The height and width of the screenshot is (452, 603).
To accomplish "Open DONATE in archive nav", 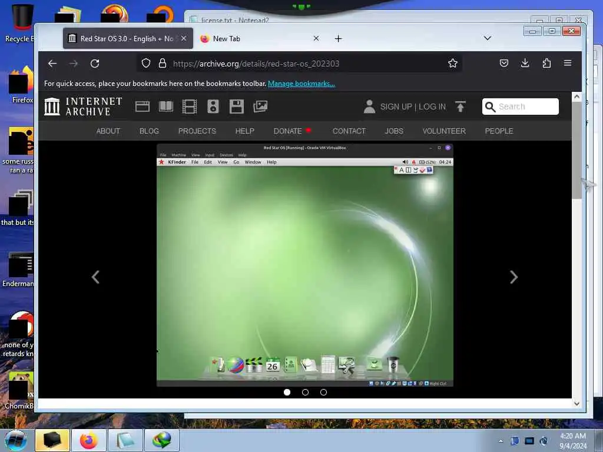I will point(287,131).
